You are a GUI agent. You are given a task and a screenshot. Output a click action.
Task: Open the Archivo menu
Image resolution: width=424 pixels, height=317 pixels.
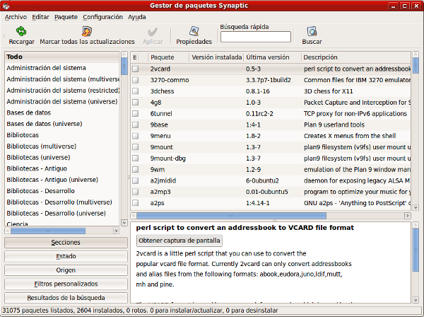click(16, 16)
